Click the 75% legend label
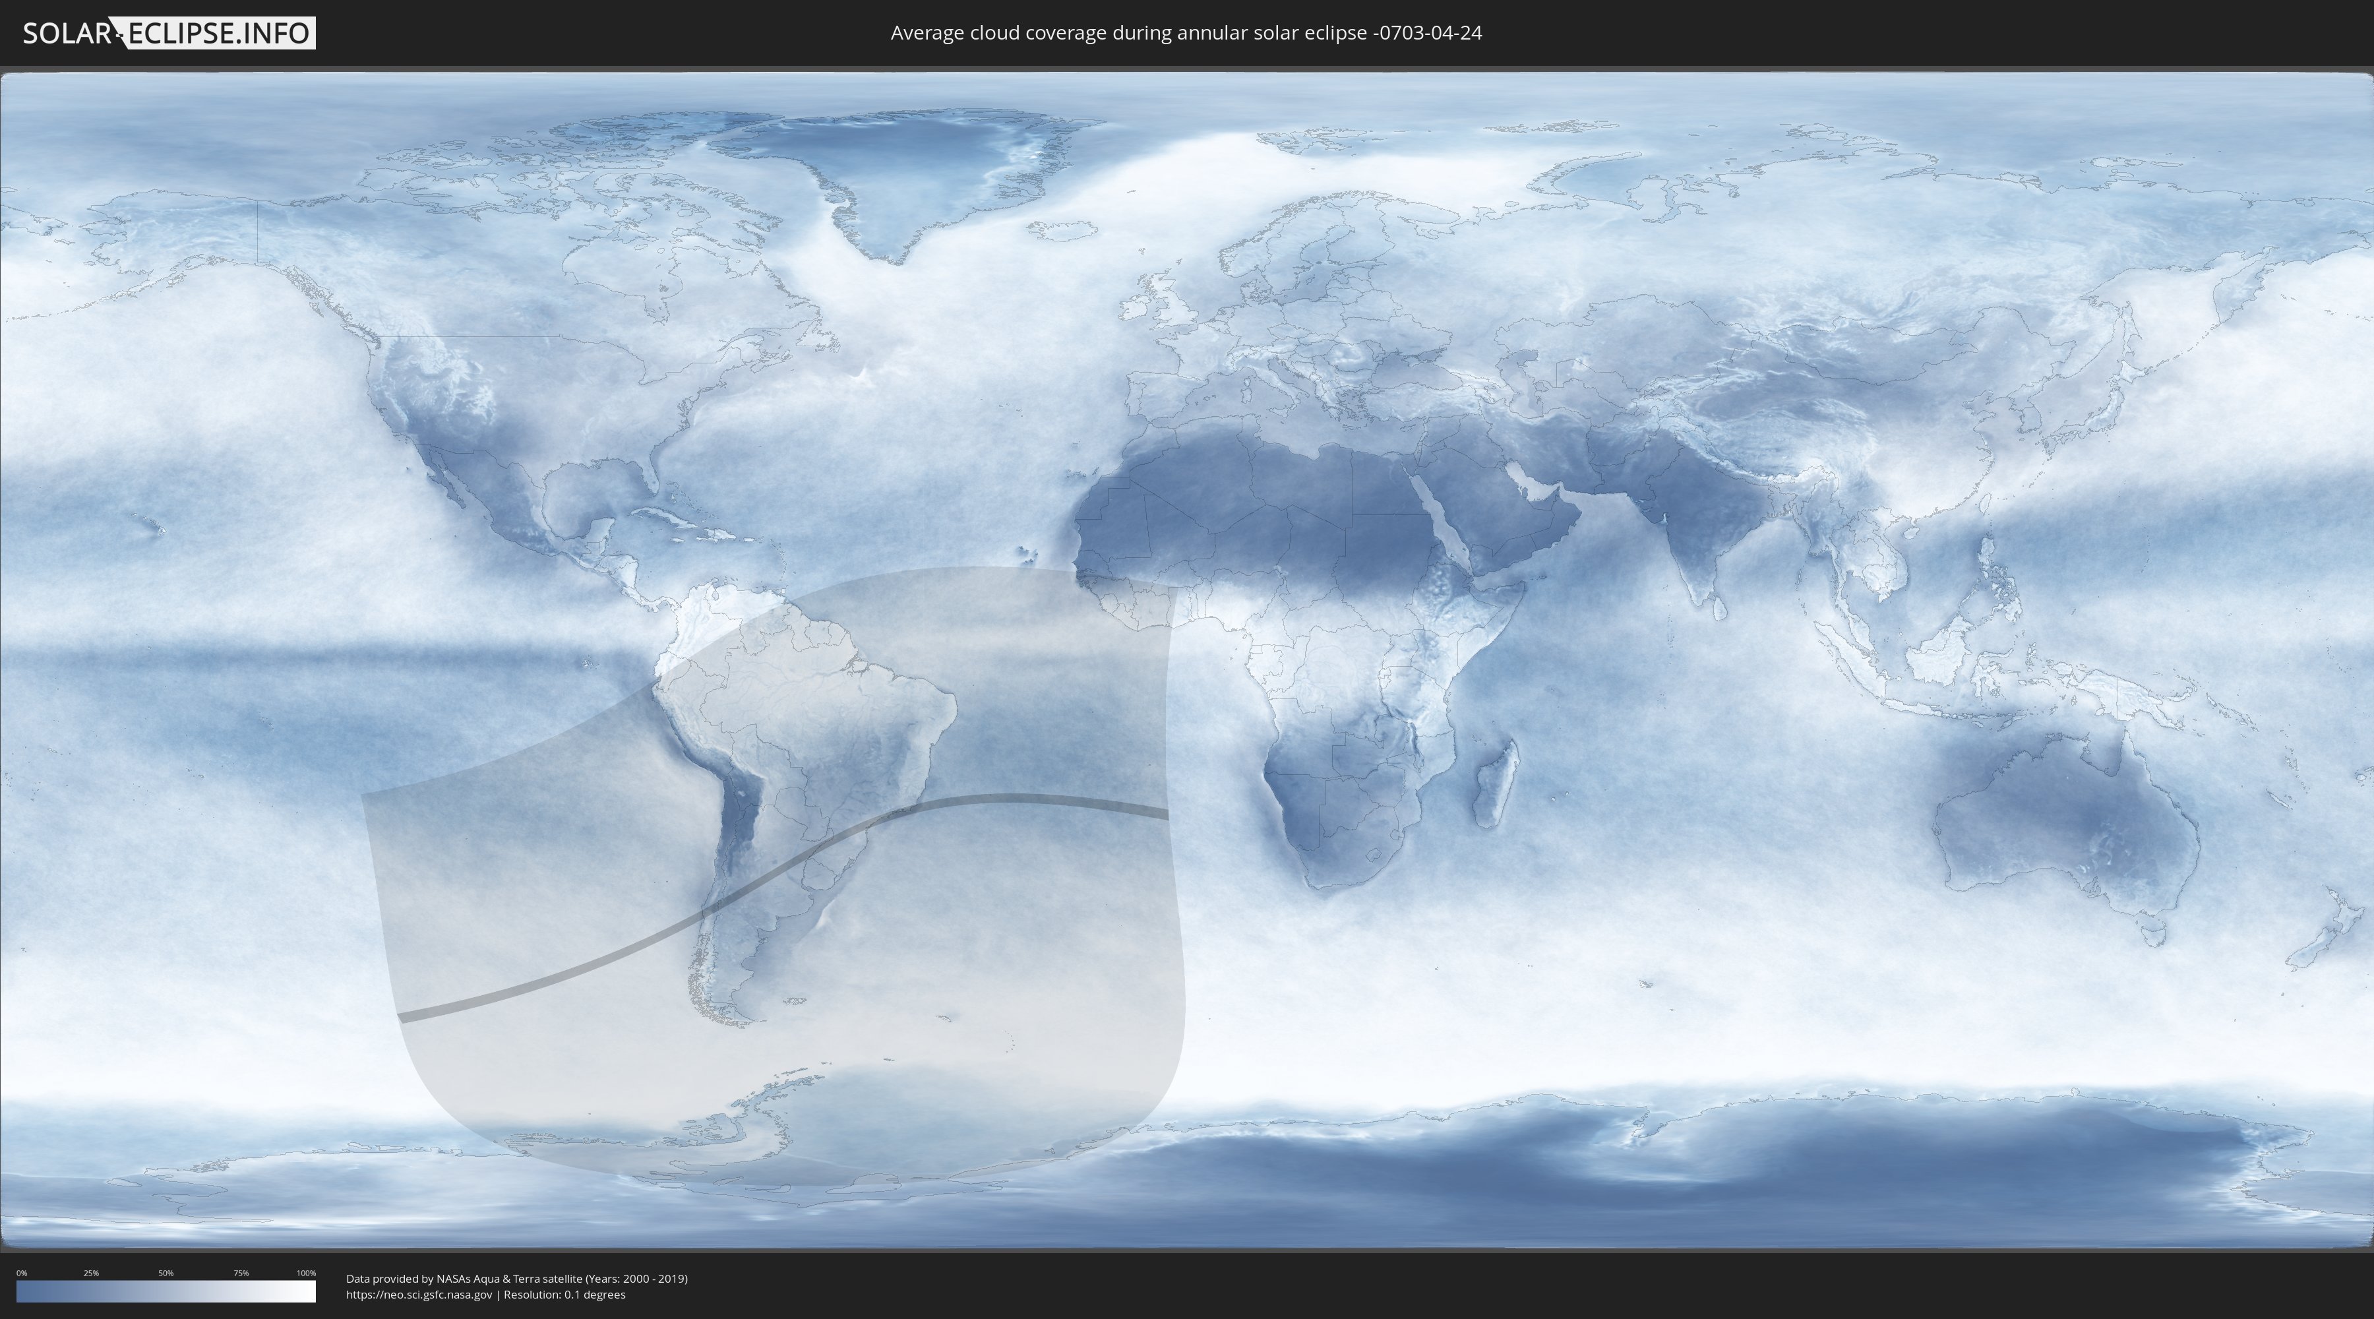2374x1319 pixels. pyautogui.click(x=241, y=1273)
